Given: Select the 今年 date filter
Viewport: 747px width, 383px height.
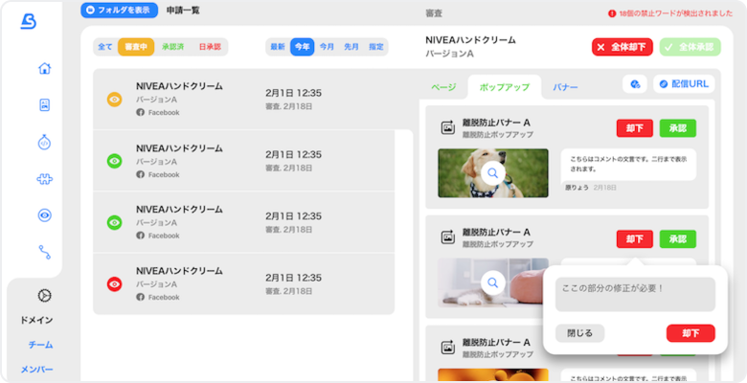Looking at the screenshot, I should click(x=302, y=47).
